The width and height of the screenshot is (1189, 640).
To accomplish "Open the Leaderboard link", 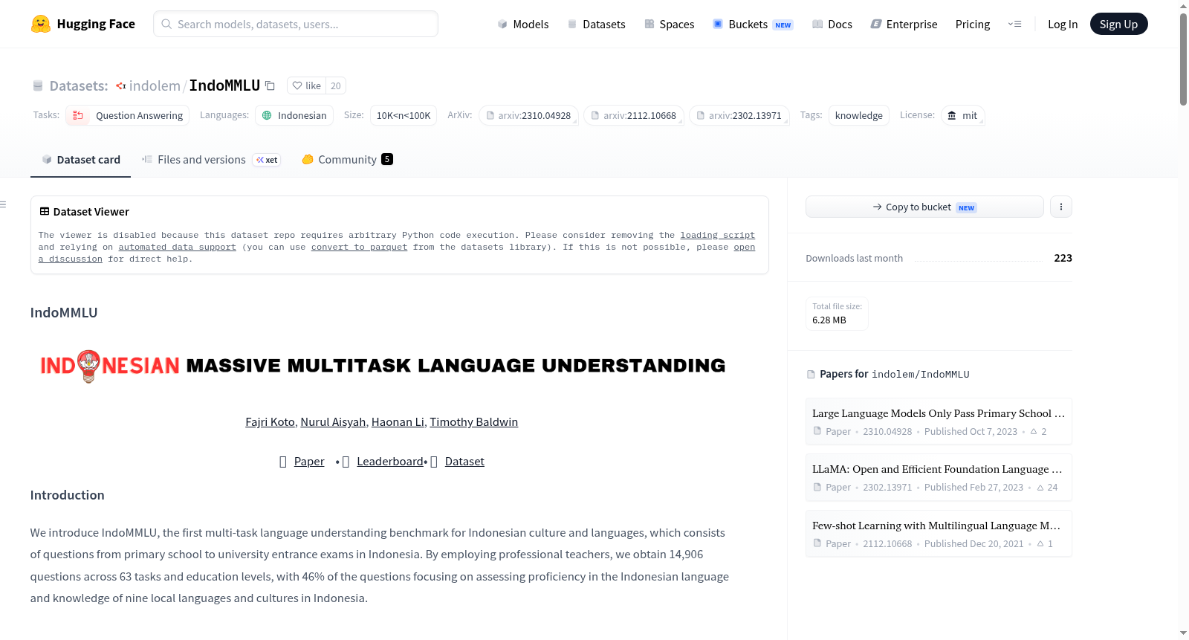I will point(390,462).
